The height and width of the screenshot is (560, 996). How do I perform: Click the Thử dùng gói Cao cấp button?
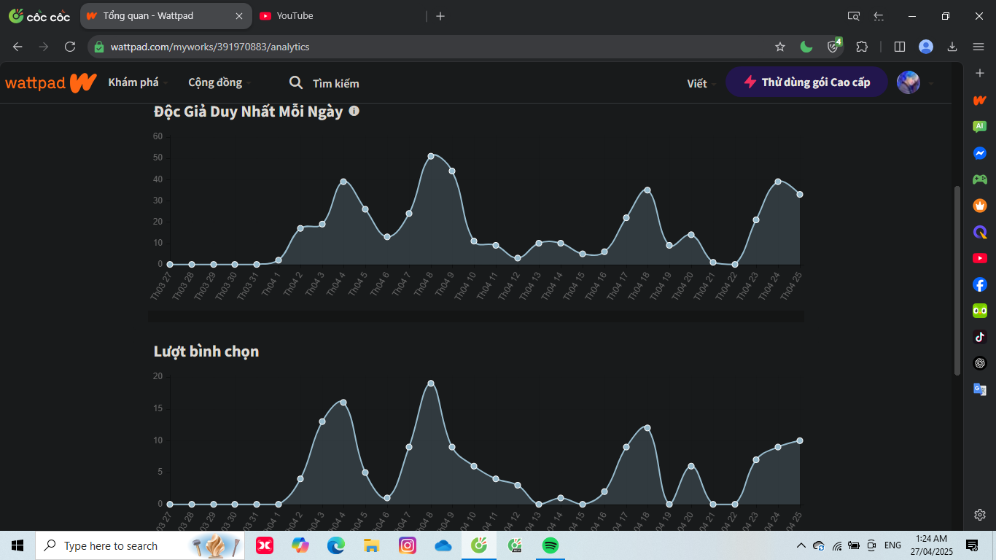[x=806, y=82]
